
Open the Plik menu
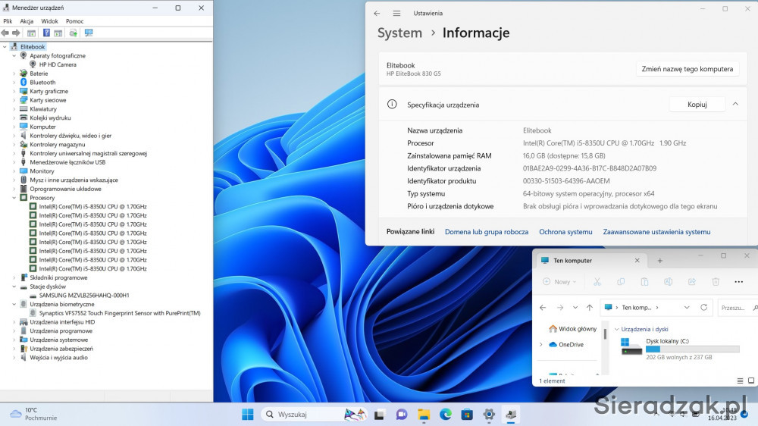click(x=8, y=21)
